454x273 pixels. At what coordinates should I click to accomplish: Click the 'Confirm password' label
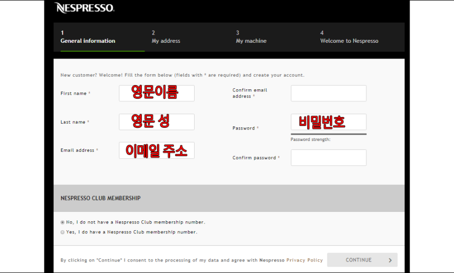coord(256,158)
